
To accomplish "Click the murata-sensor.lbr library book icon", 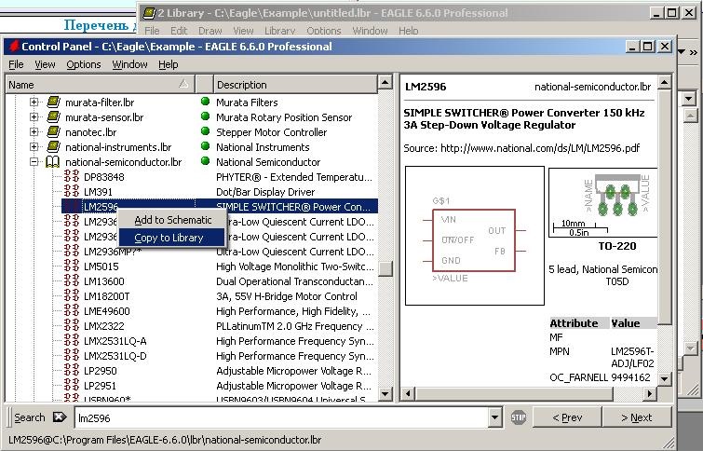I will coord(53,116).
